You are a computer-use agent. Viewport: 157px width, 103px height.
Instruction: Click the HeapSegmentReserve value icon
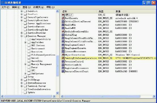tap(63, 48)
